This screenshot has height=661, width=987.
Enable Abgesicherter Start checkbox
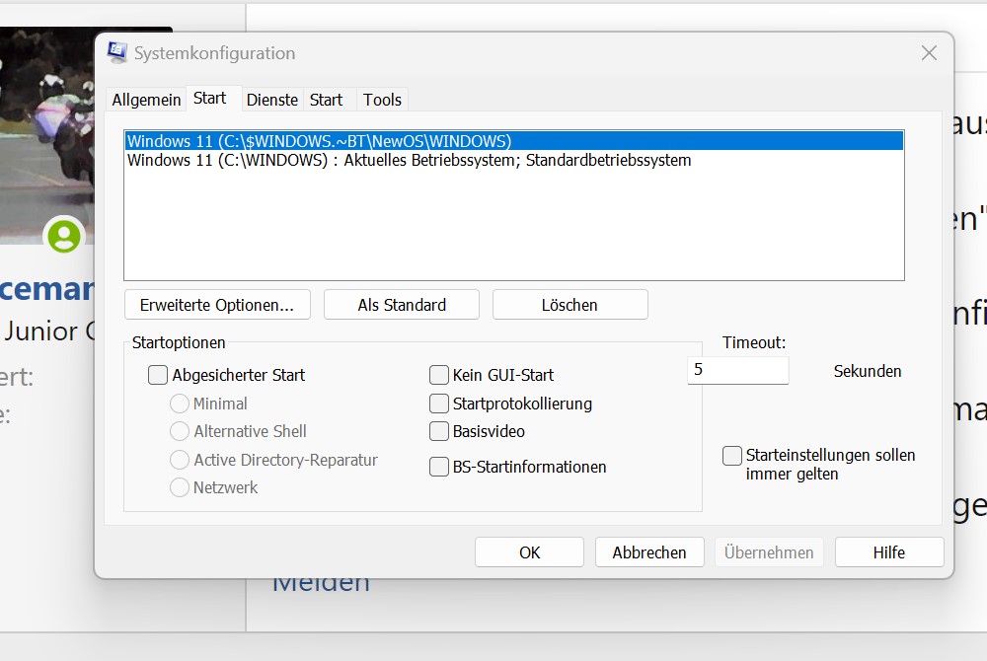pos(158,375)
